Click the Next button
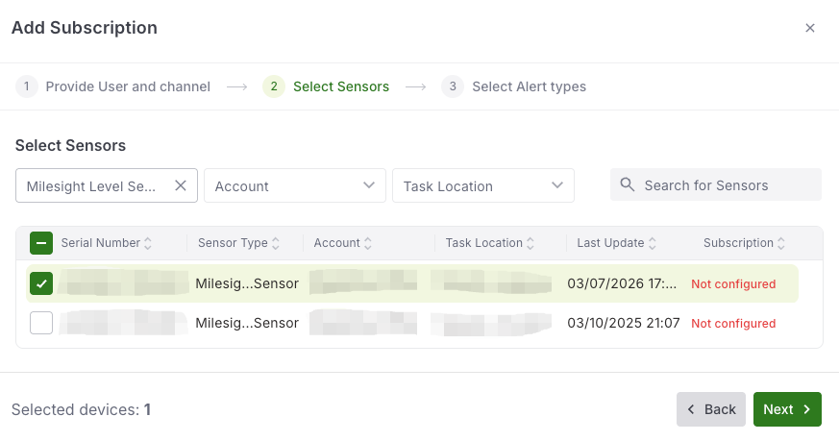The image size is (839, 441). (787, 409)
